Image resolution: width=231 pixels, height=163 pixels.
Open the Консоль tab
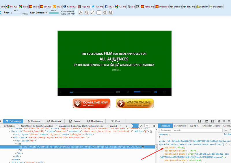[34, 121]
